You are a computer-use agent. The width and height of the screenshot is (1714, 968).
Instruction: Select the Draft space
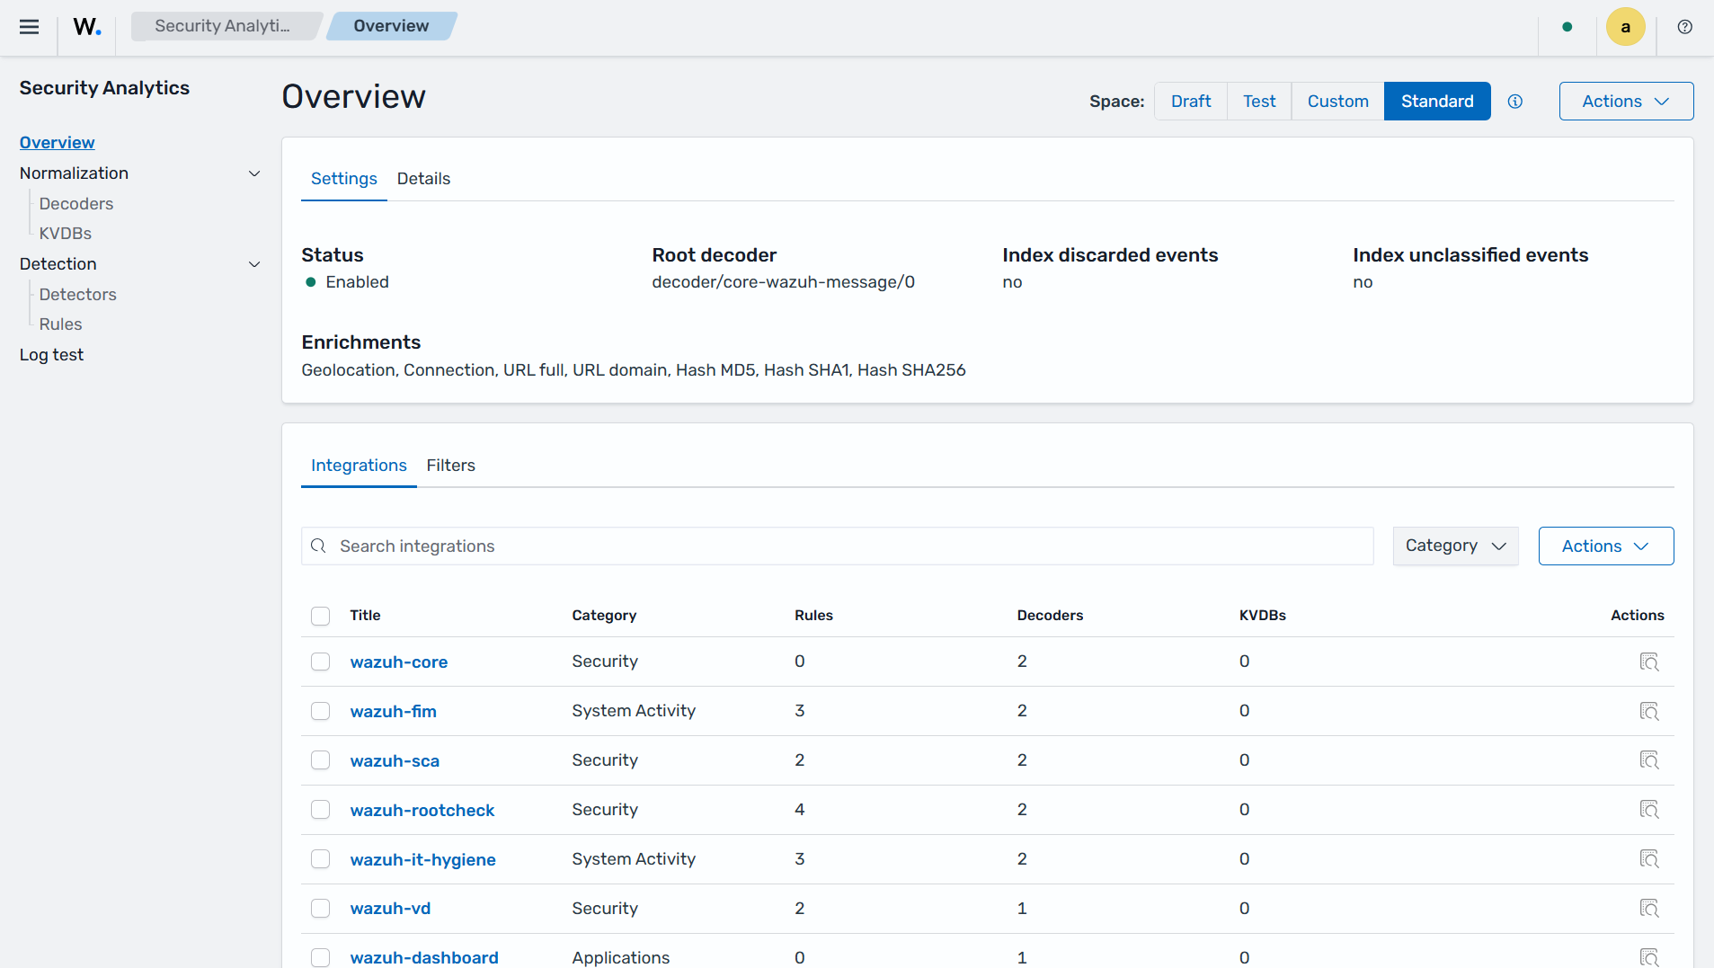1190,102
